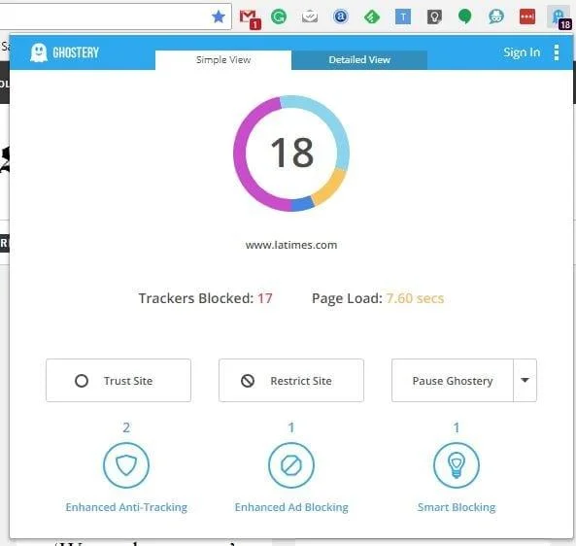Click the red LastPass extension icon
576x546 pixels.
click(x=527, y=17)
